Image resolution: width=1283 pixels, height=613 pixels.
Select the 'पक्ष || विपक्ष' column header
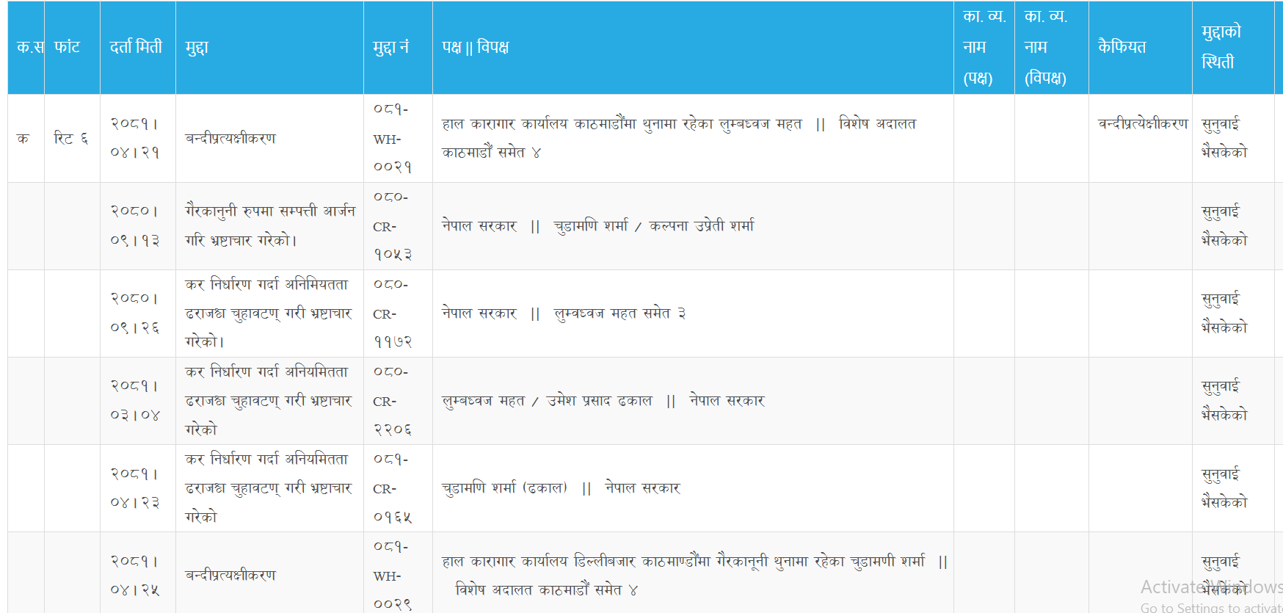[475, 47]
